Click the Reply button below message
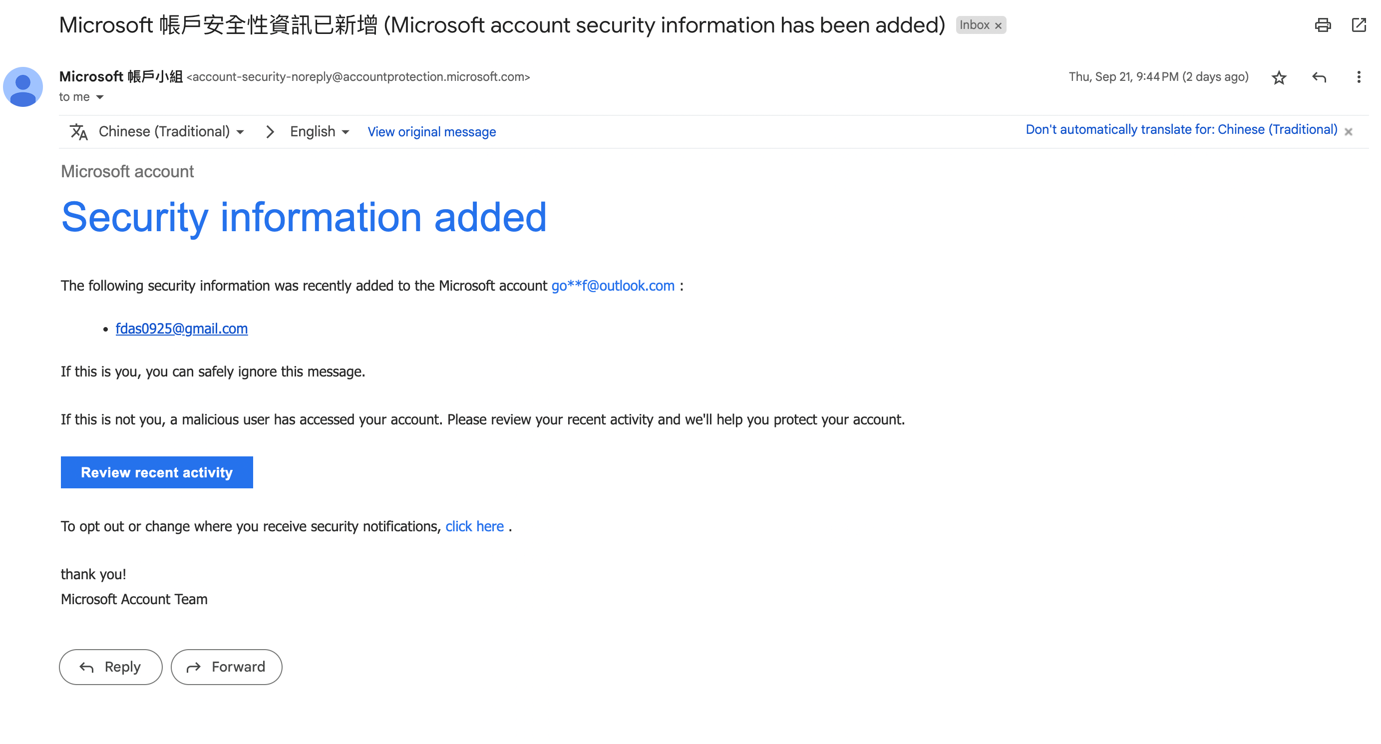Image resolution: width=1381 pixels, height=744 pixels. point(110,667)
